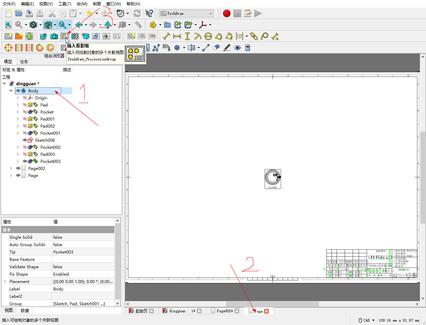Insert page using template orange folder icon
The width and height of the screenshot is (426, 325).
pos(19,36)
